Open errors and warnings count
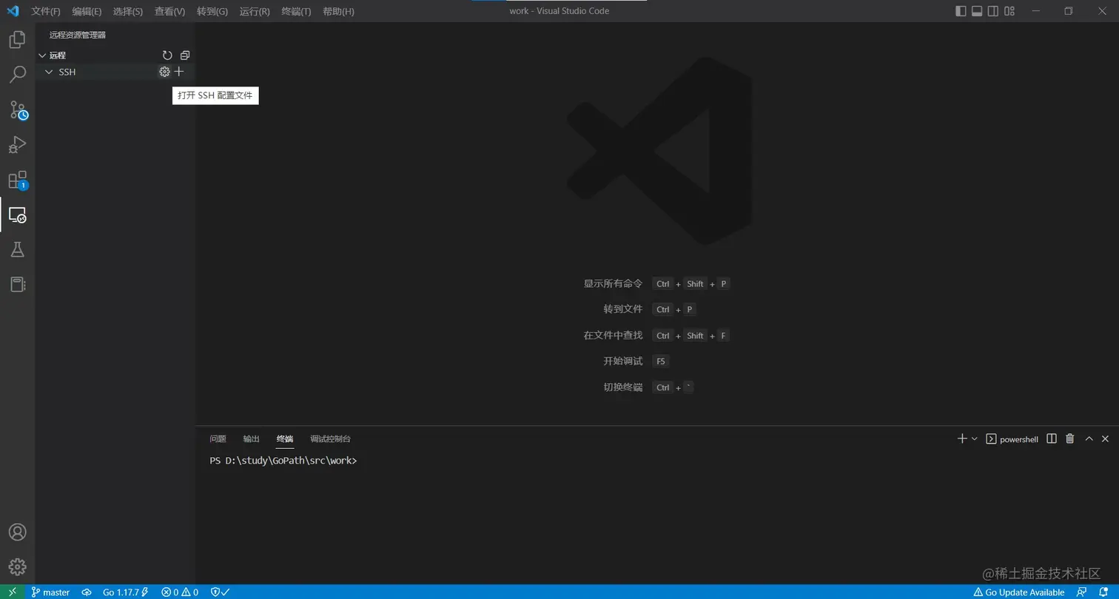Image resolution: width=1119 pixels, height=599 pixels. tap(180, 592)
